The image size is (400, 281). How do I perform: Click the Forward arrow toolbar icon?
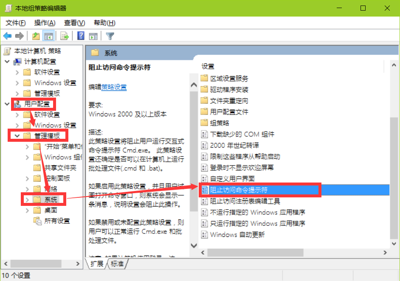click(x=20, y=36)
